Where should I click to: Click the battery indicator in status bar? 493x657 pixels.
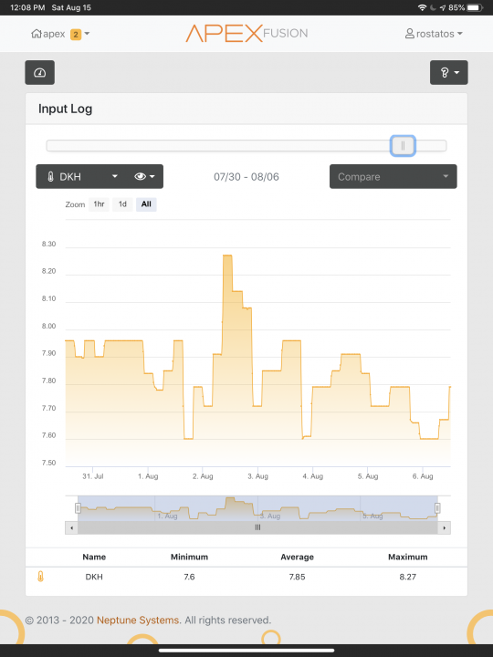point(475,7)
